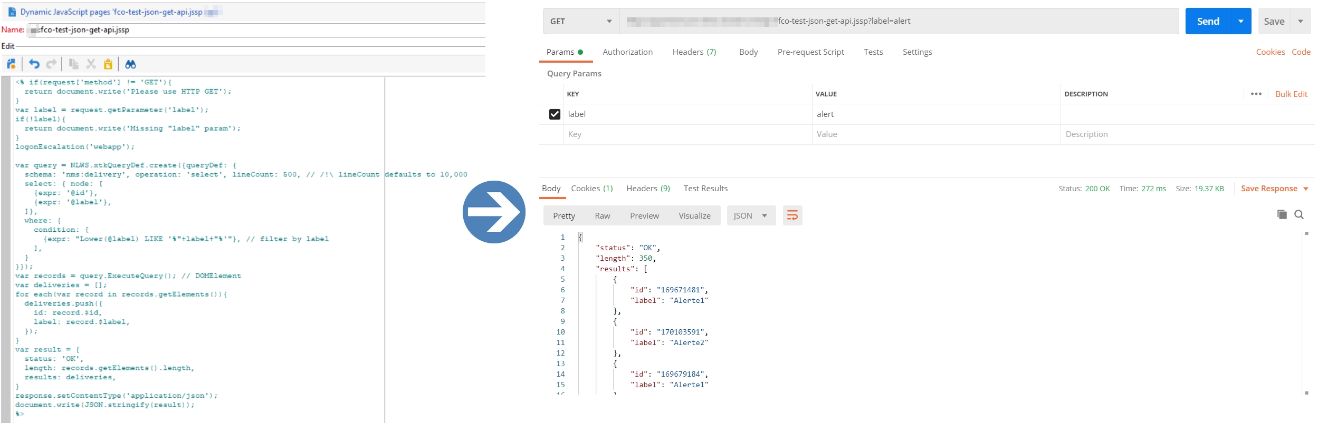Open the response Headers (9) tab
Screen dimensions: 1318x423
click(648, 189)
